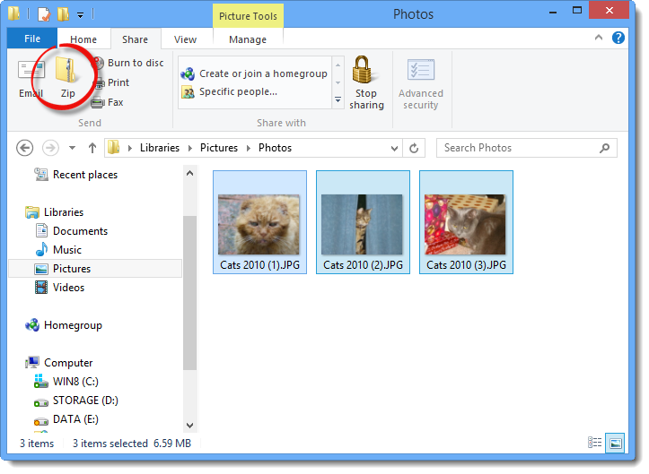Viewport: 649px width, 474px height.
Task: Maximize the Photos window
Action: [577, 11]
